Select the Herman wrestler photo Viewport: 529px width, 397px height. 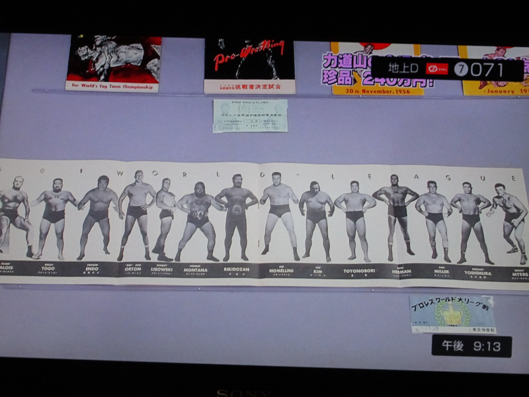click(x=395, y=218)
